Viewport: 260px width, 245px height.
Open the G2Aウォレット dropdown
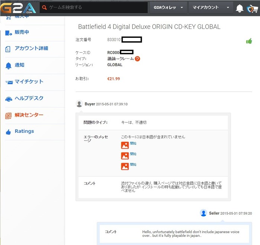click(x=168, y=7)
